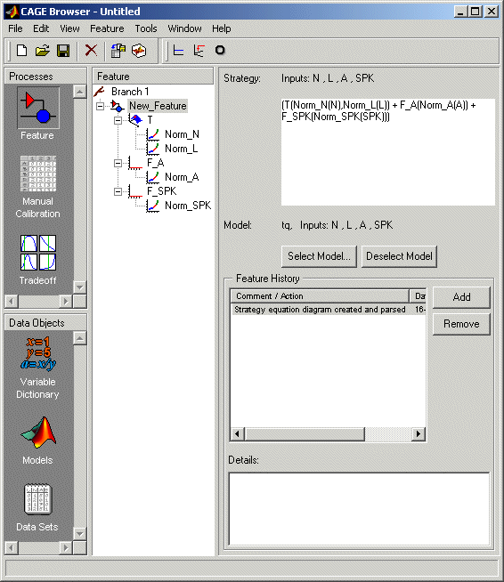Image resolution: width=504 pixels, height=582 pixels.
Task: Click Data Objects pane scroll down arrow
Action: [80, 533]
